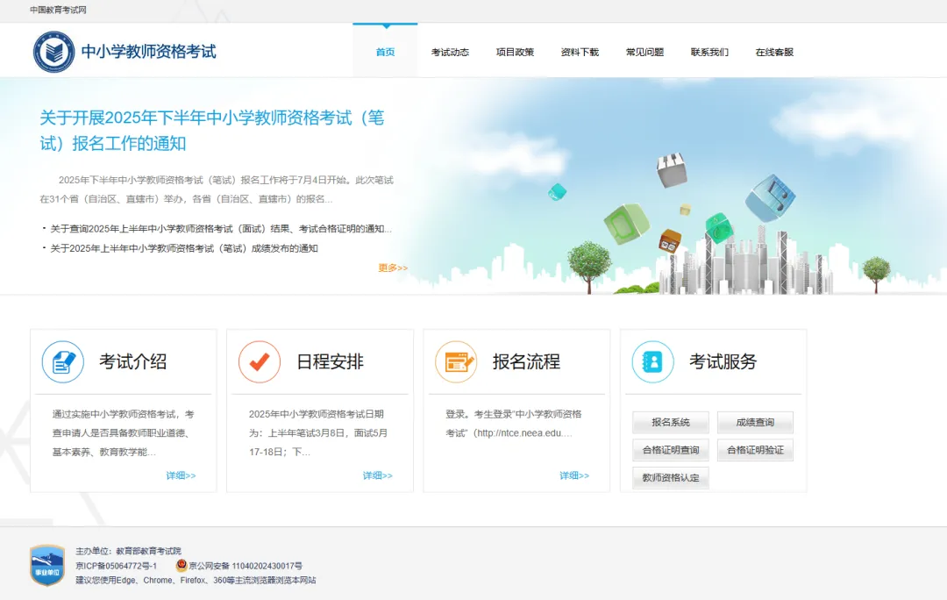Switch to the 资料下载 tab

tap(579, 52)
